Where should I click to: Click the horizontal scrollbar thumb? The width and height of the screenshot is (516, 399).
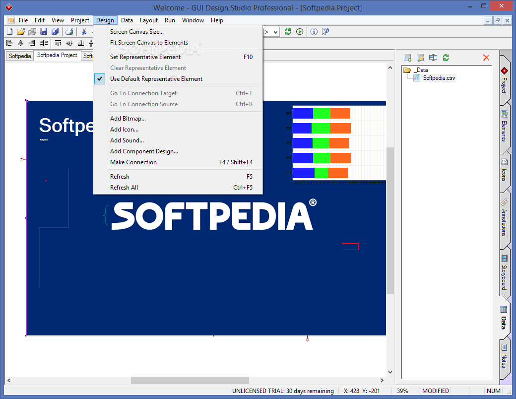(x=190, y=381)
